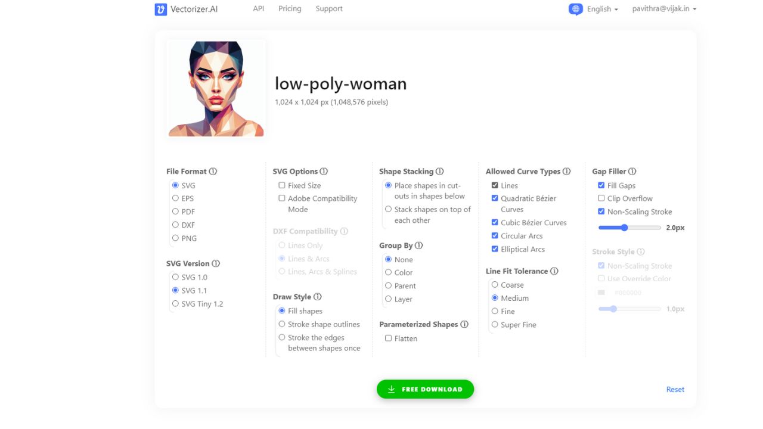Set Group By to Layer
The height and width of the screenshot is (429, 763).
pos(389,299)
